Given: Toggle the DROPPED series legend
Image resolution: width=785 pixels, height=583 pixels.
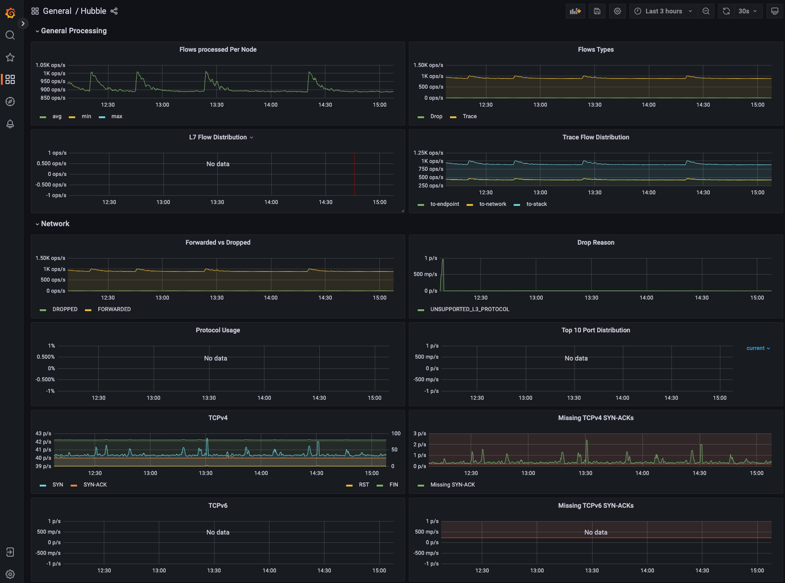Looking at the screenshot, I should tap(65, 309).
